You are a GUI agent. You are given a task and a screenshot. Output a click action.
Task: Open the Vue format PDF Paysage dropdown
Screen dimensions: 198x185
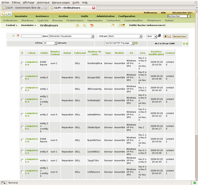[119, 43]
